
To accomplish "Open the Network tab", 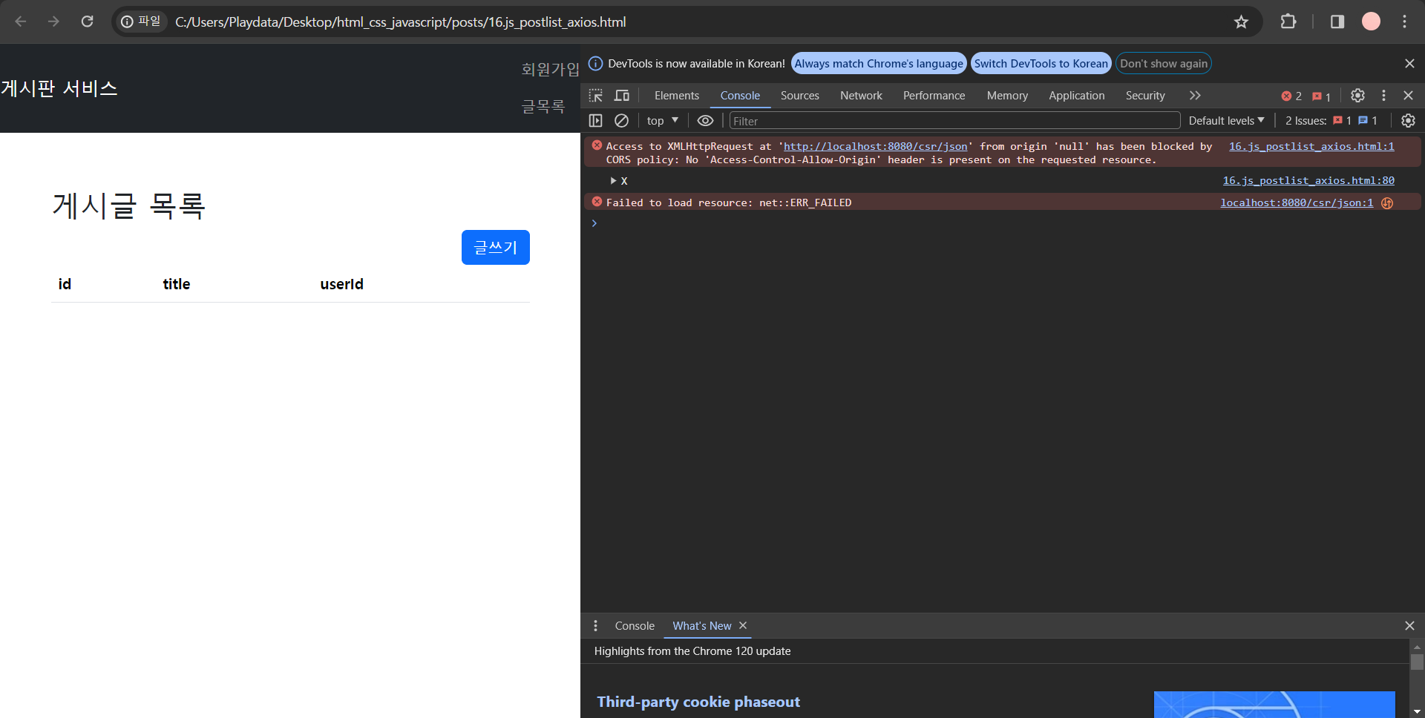I will coord(861,96).
